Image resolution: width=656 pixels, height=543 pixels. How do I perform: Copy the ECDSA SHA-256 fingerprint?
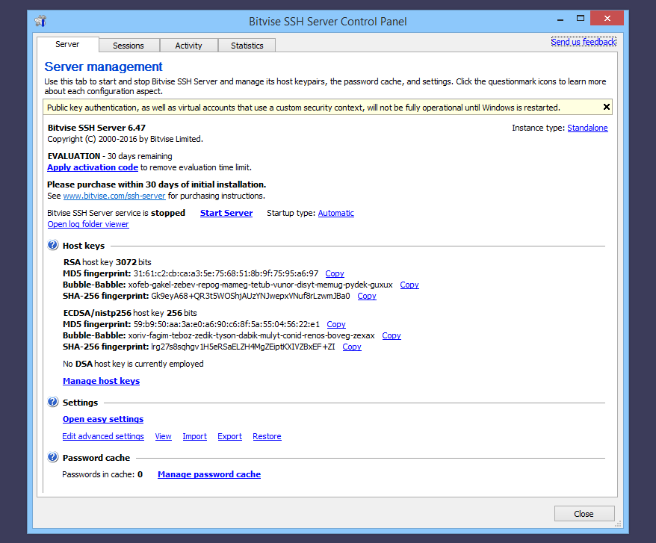coord(352,347)
